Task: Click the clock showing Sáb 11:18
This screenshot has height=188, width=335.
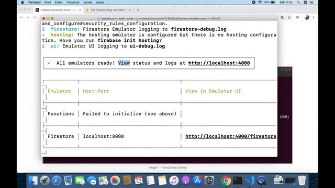Action: pyautogui.click(x=286, y=2)
